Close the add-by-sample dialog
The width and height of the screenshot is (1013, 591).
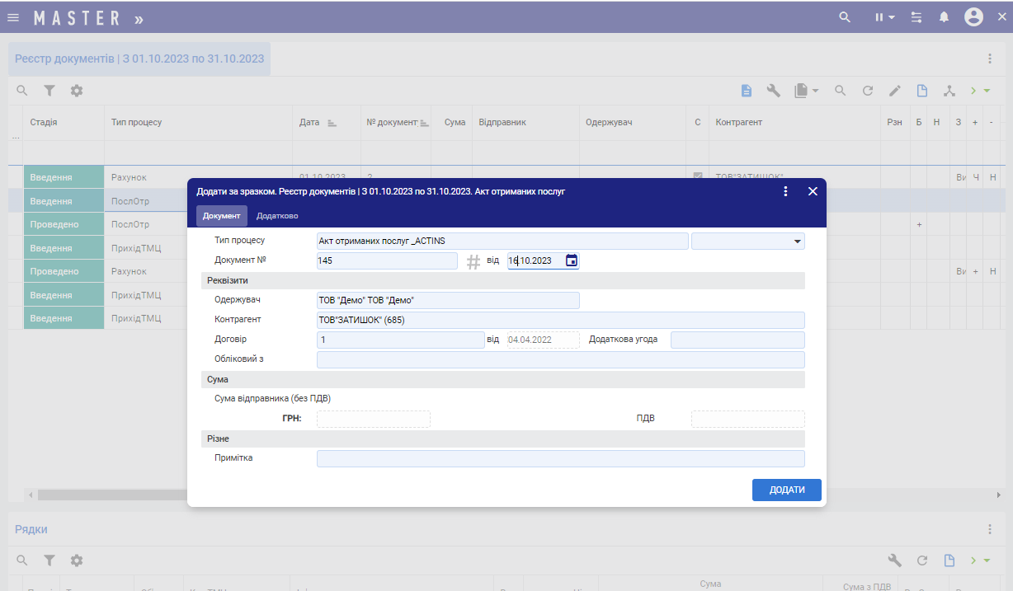(813, 191)
